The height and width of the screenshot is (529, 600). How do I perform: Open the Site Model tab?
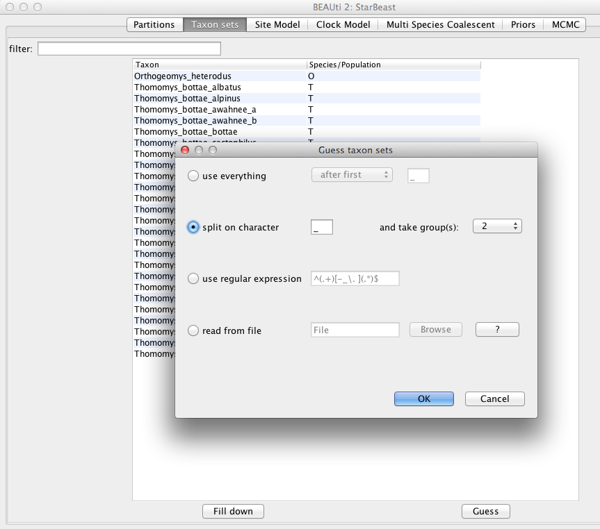[277, 25]
